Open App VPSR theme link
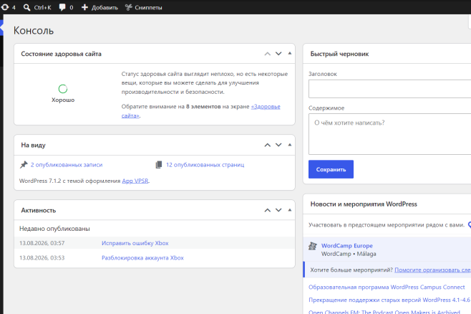 [x=135, y=181]
